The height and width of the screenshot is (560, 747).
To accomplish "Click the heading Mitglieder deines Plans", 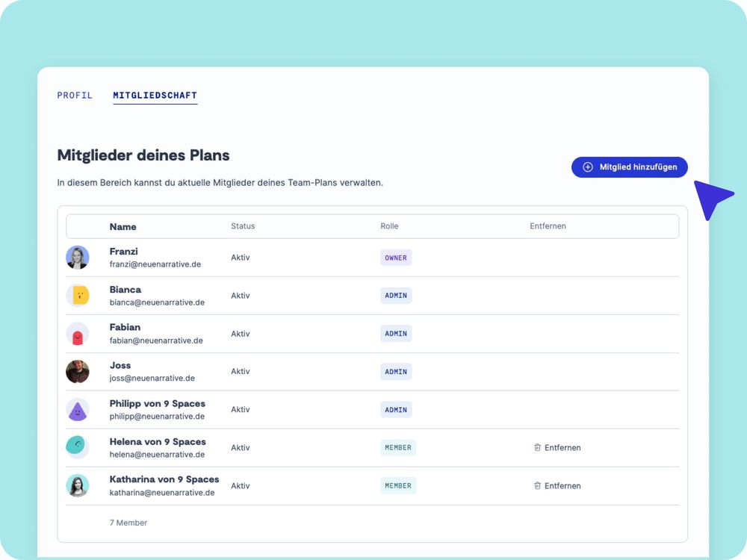I will coord(143,155).
